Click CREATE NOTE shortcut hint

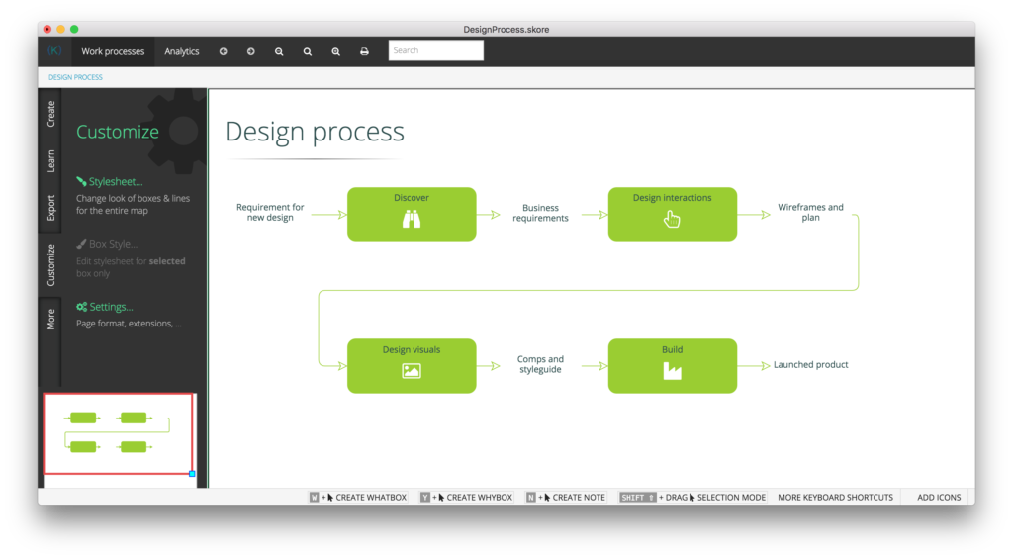click(x=566, y=497)
